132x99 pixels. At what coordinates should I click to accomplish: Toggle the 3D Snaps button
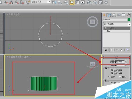[x=6, y=2]
